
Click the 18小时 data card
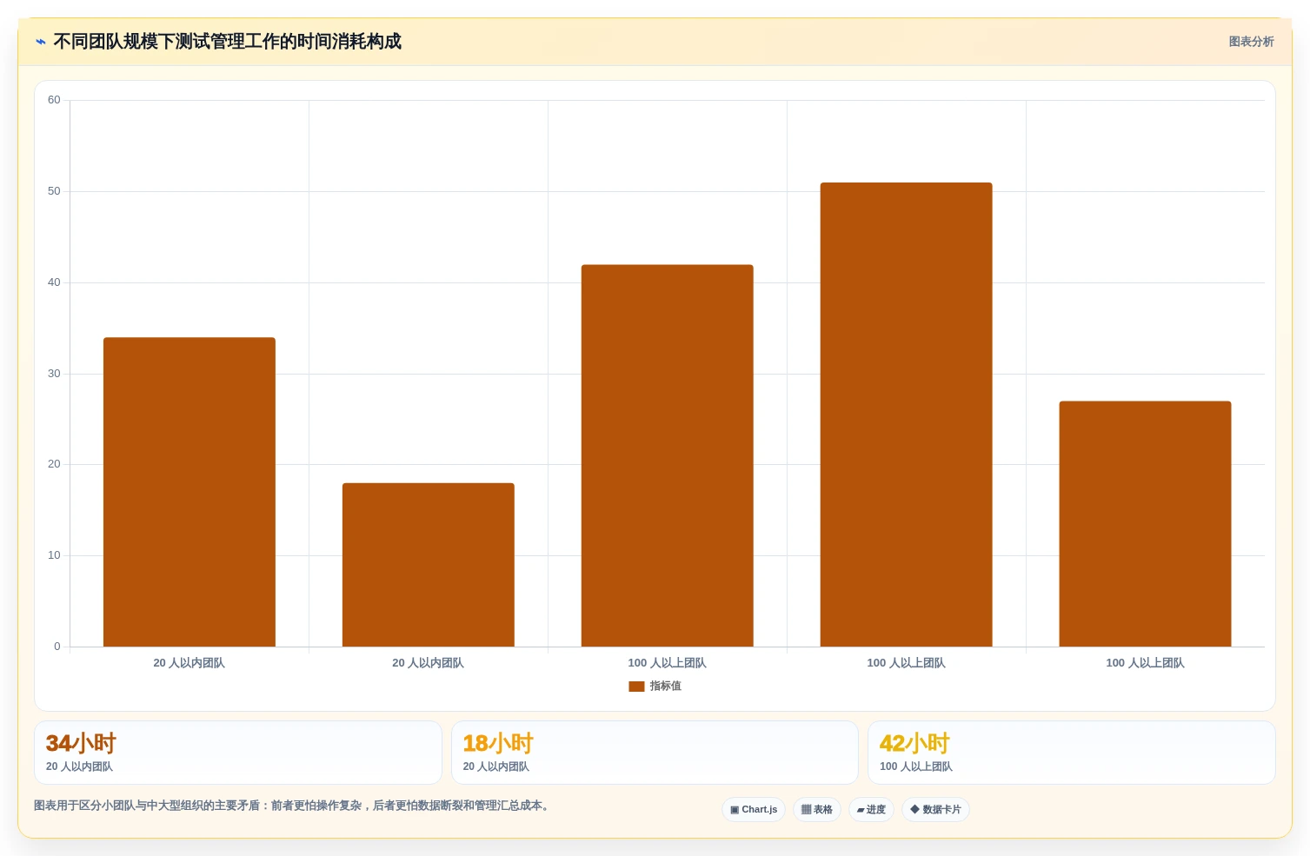[655, 753]
